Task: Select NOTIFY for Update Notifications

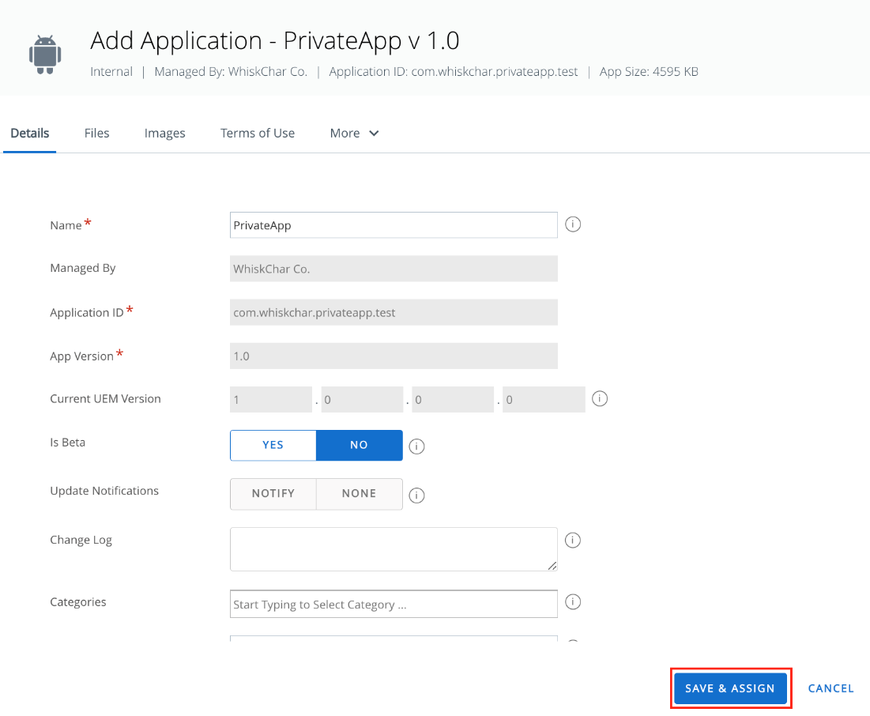Action: click(273, 493)
